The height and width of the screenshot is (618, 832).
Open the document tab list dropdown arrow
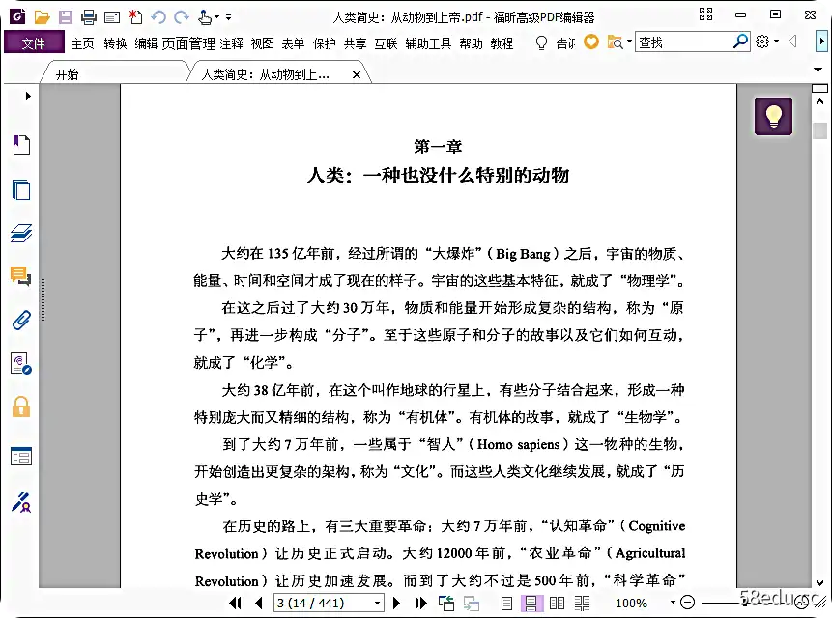click(818, 70)
